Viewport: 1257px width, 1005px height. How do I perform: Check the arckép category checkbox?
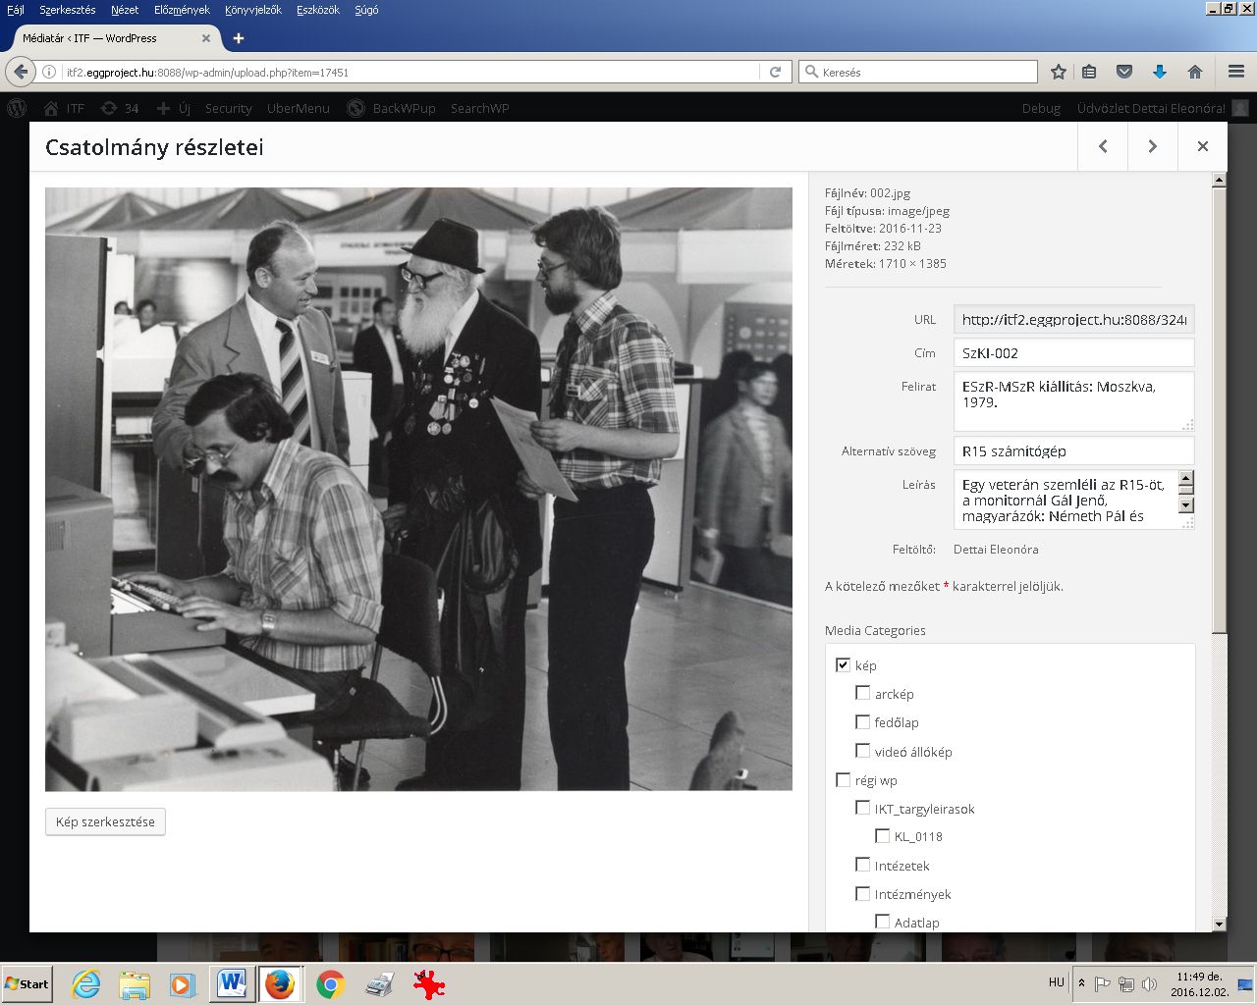862,694
